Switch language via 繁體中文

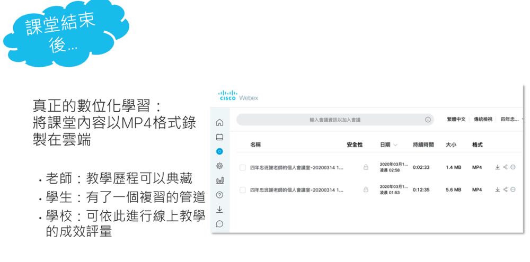click(456, 120)
